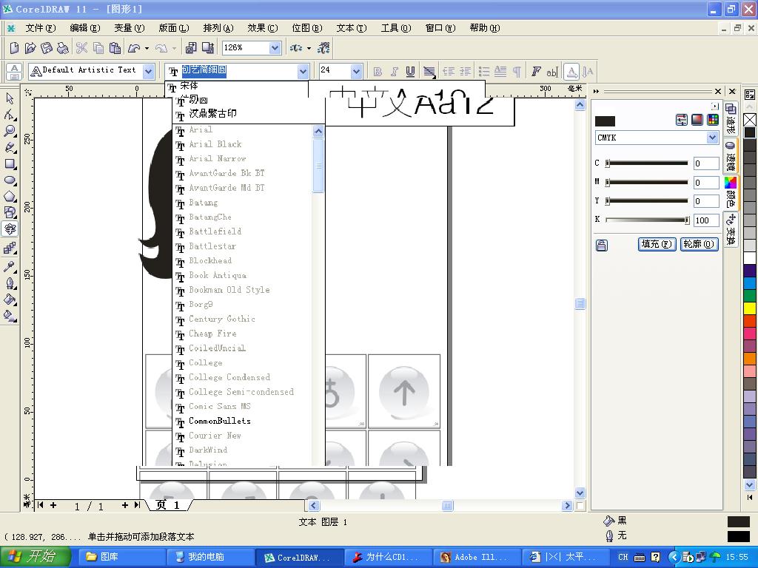This screenshot has width=758, height=568.
Task: Open the 编辑(E) menu
Action: (x=84, y=28)
